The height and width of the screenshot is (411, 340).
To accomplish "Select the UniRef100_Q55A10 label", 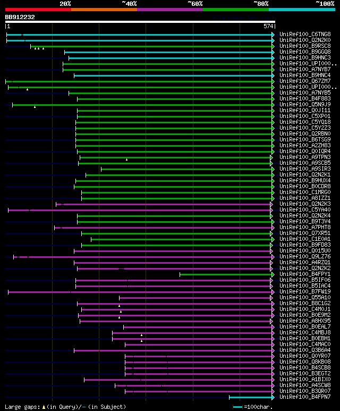I will click(x=305, y=298).
